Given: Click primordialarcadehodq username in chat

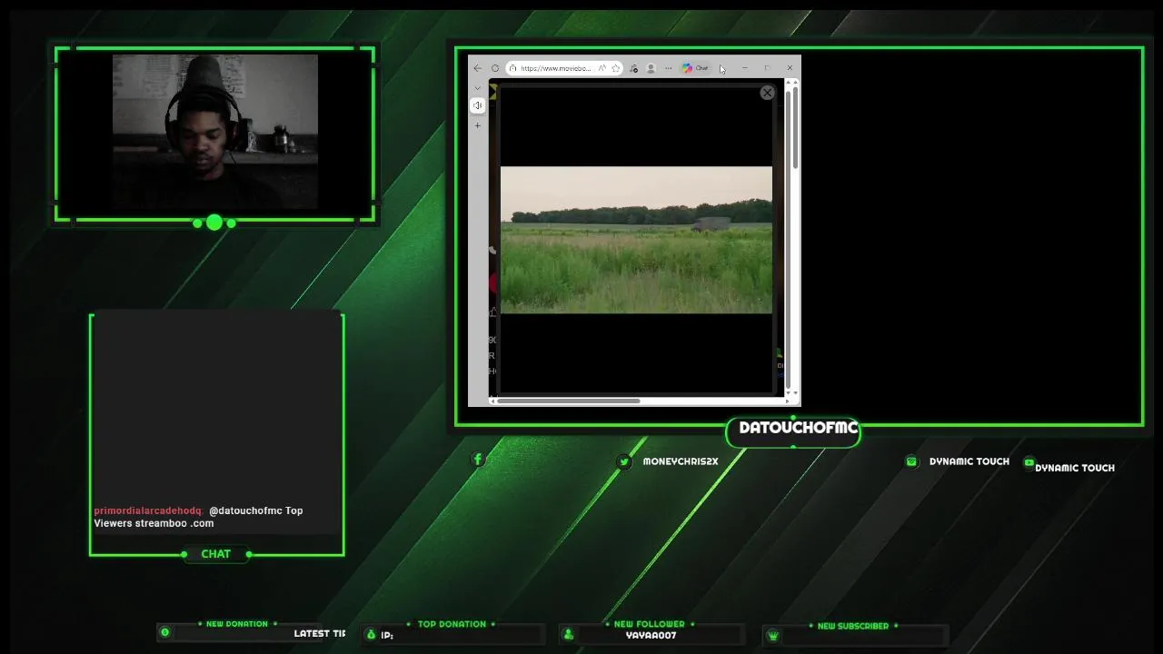Looking at the screenshot, I should [x=148, y=510].
